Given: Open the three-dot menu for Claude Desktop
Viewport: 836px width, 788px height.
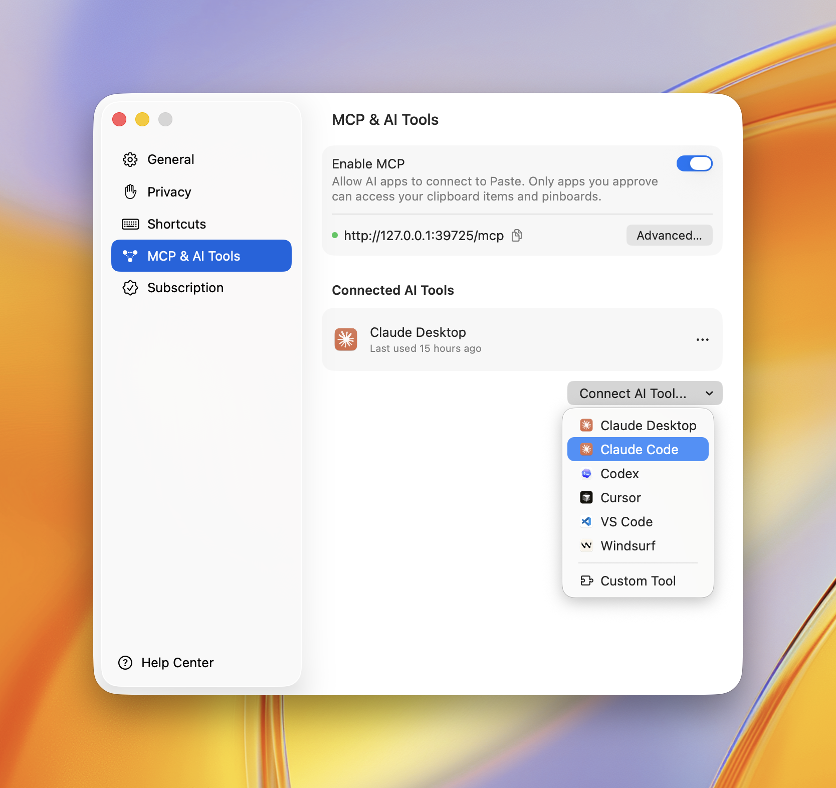Looking at the screenshot, I should click(702, 340).
